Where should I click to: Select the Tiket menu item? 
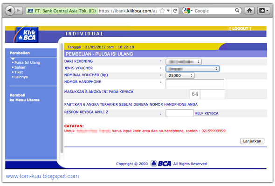19,72
